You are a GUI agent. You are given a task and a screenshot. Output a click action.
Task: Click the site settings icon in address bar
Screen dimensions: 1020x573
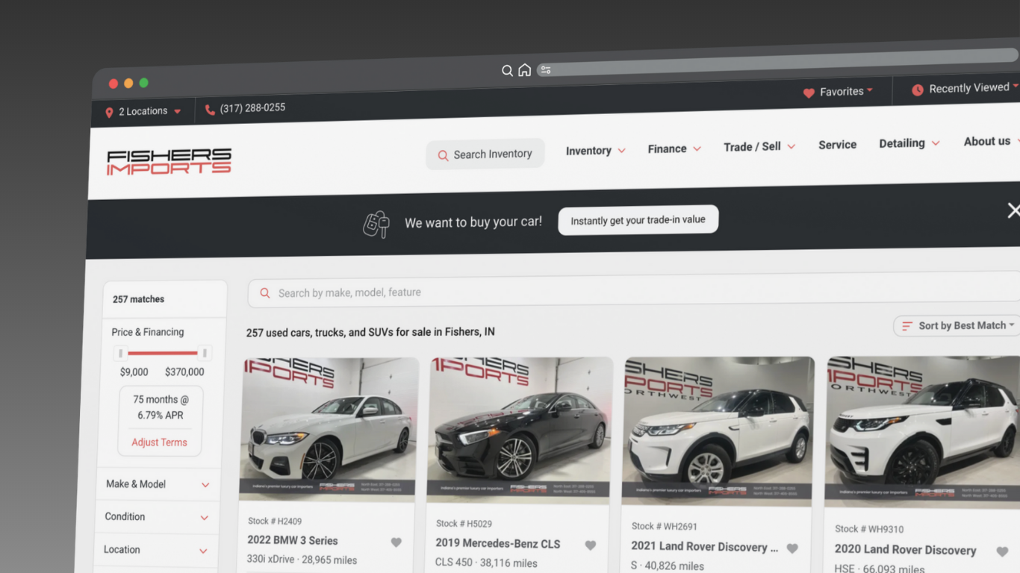(546, 70)
